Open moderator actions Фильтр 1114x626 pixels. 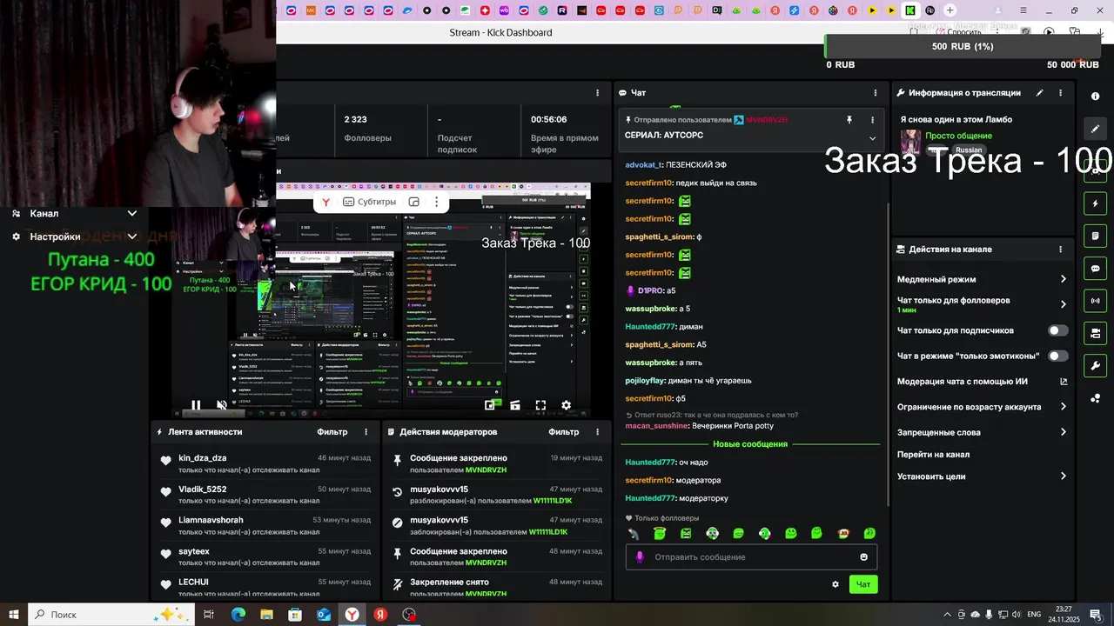pos(564,432)
